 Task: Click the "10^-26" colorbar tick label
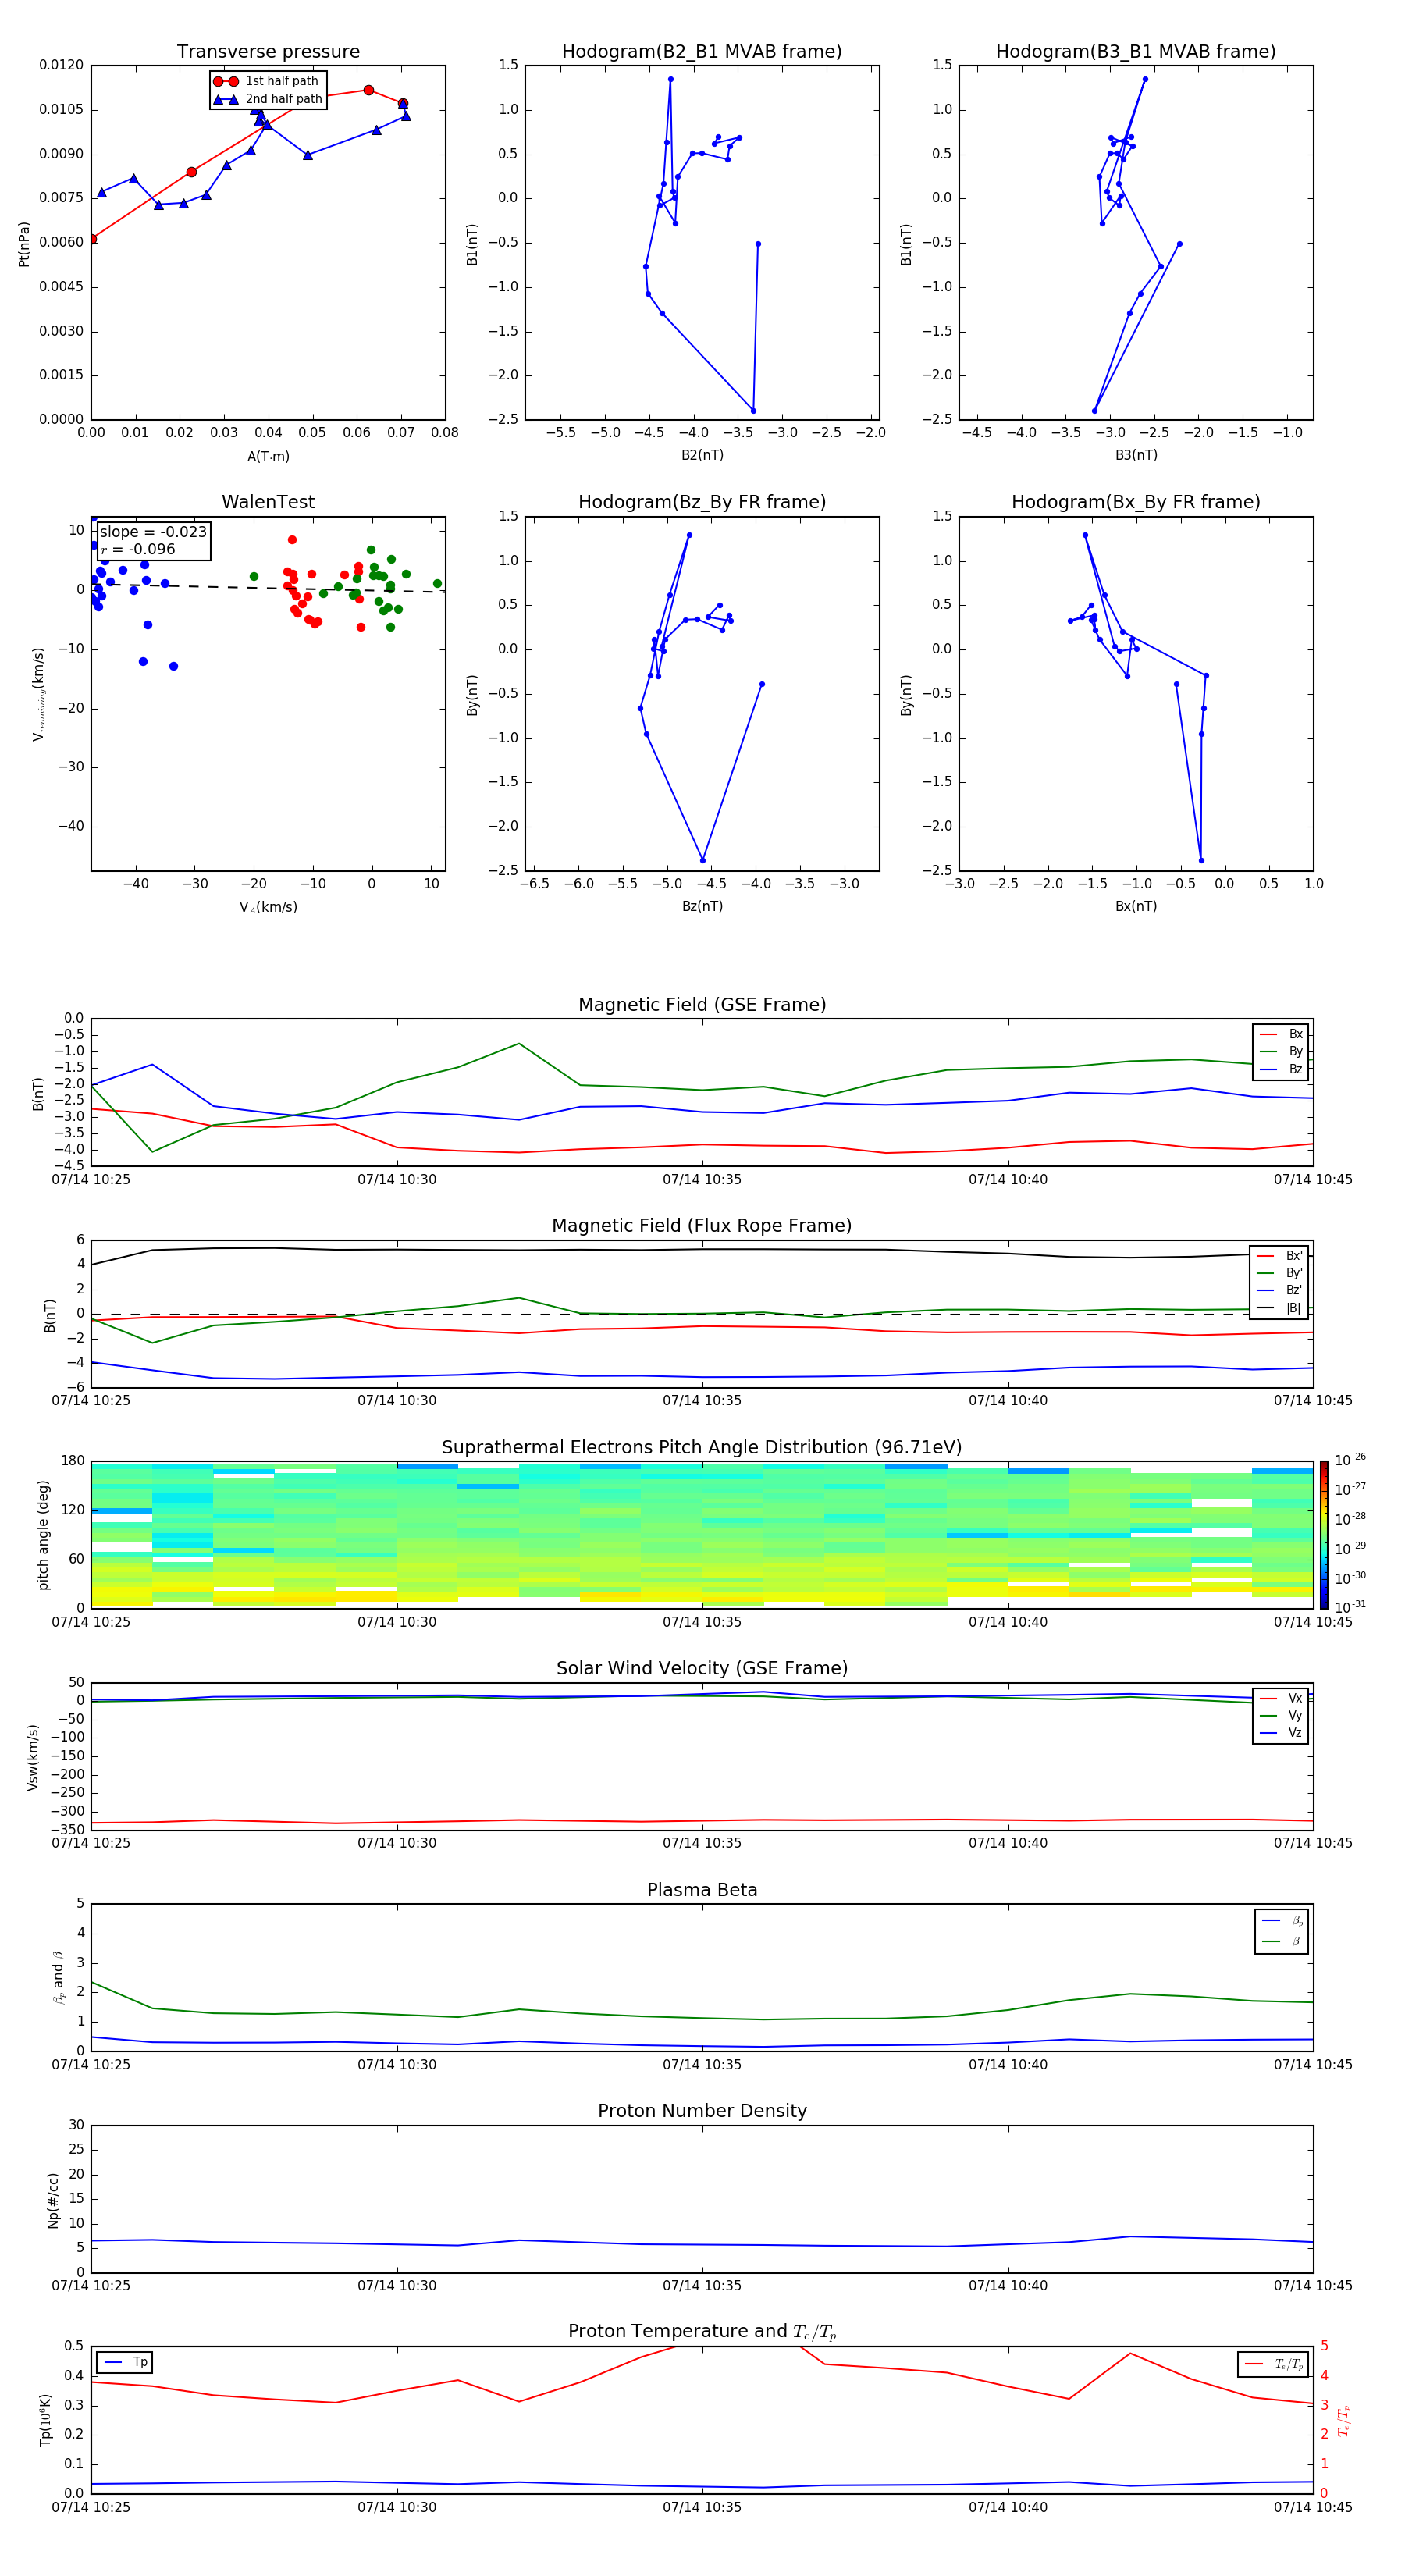click(x=1350, y=1460)
